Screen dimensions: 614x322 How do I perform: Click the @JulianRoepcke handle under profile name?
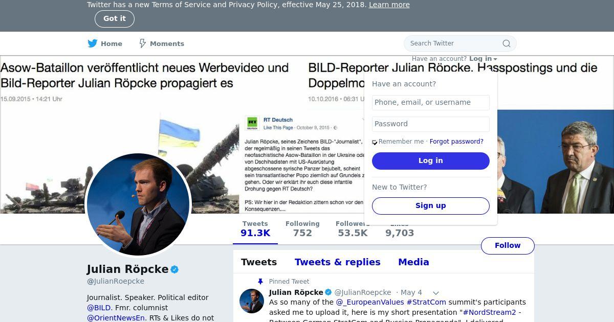(x=116, y=282)
